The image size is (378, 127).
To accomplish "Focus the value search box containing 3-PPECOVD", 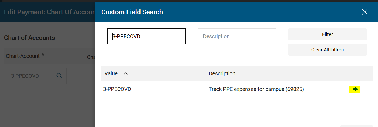I will (146, 36).
